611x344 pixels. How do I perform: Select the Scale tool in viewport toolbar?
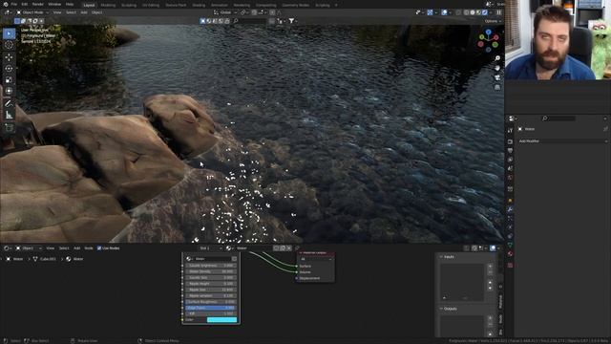tap(9, 80)
